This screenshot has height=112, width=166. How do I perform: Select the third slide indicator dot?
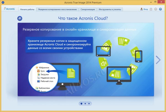click(x=89, y=103)
